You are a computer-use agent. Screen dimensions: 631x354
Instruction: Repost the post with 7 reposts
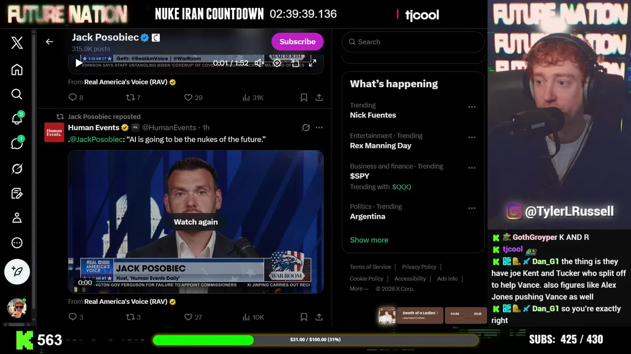pos(133,97)
